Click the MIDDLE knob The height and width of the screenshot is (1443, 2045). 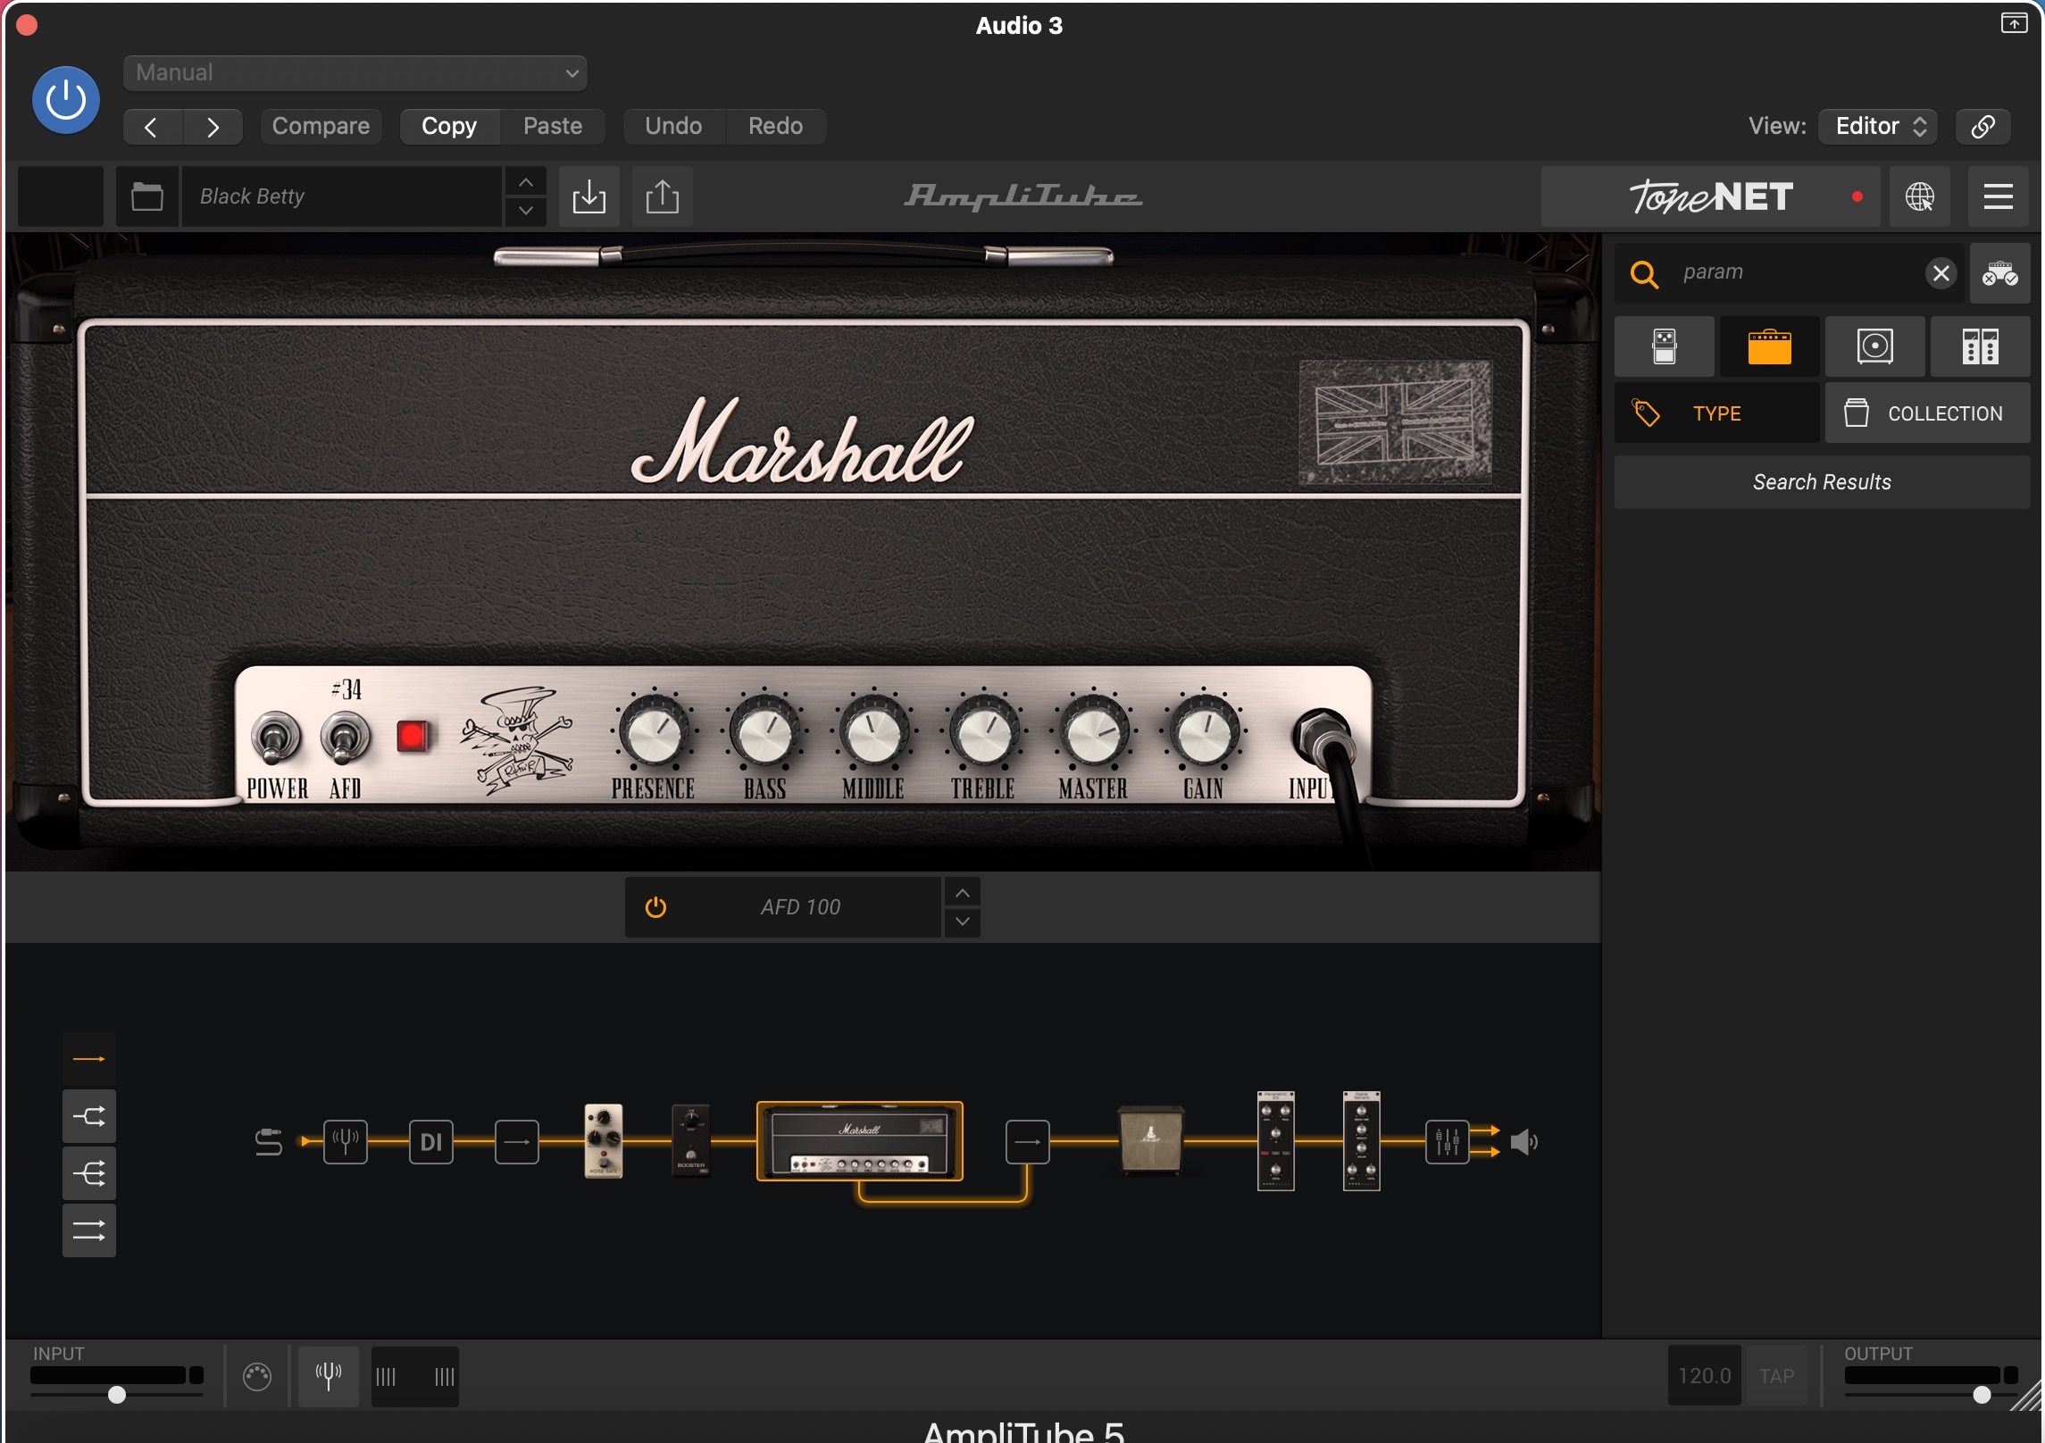[874, 732]
